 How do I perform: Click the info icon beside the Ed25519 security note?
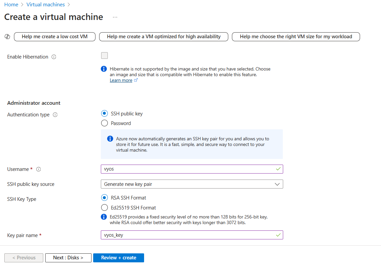point(104,216)
